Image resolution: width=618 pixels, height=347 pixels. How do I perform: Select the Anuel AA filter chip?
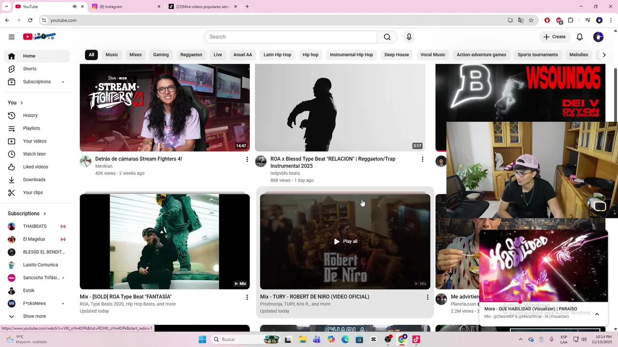pos(243,55)
